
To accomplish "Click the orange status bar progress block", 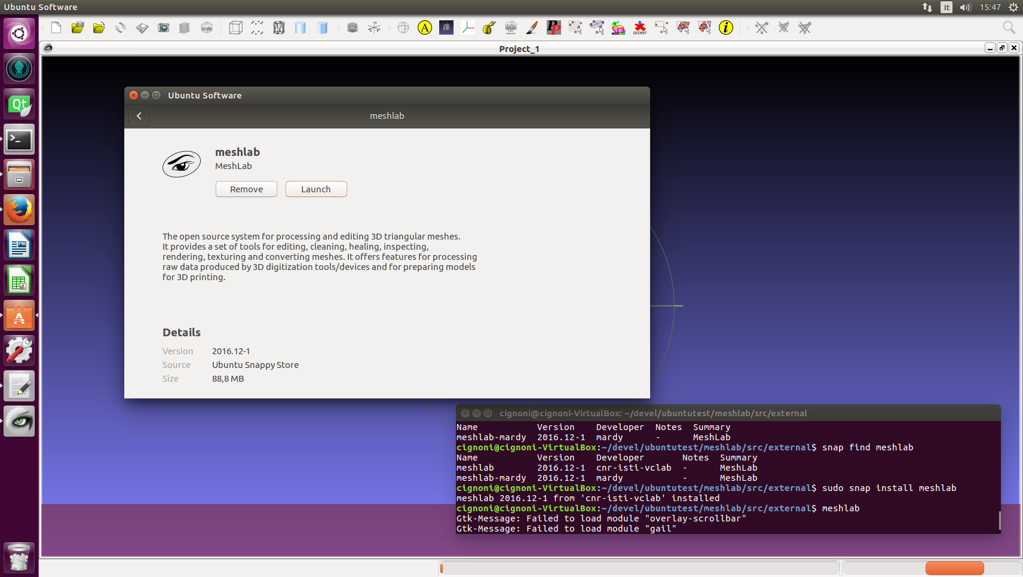I will (x=955, y=568).
